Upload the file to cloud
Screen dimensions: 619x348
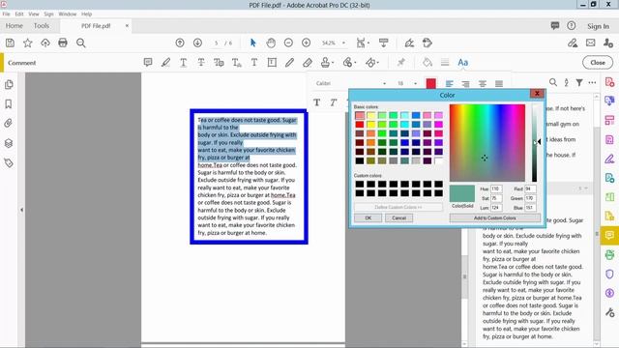click(x=45, y=43)
